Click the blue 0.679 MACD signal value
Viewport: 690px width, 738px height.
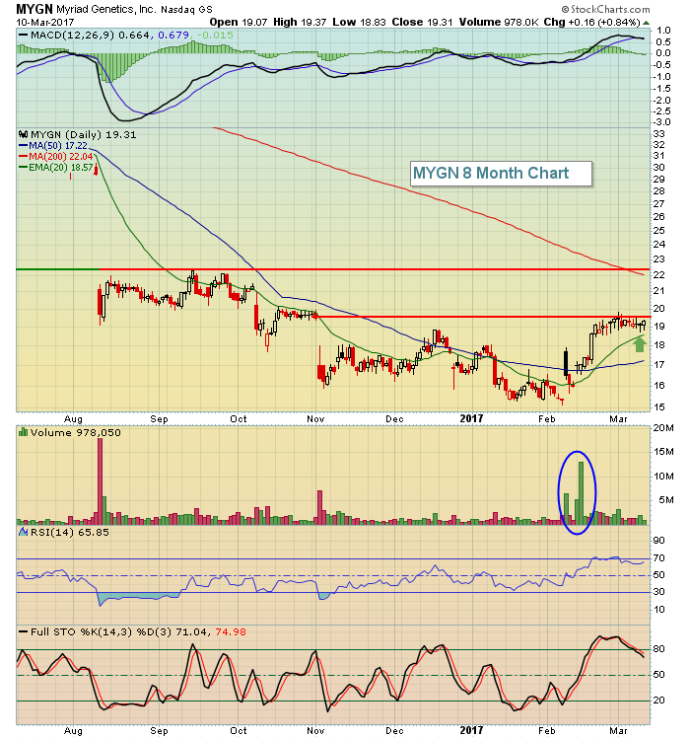(173, 35)
